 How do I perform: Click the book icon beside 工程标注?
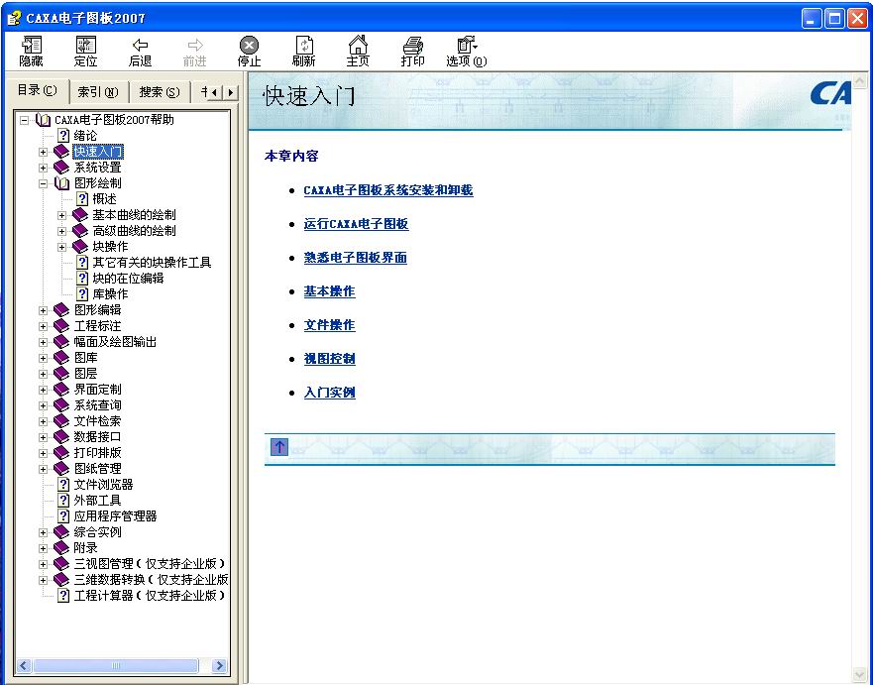61,326
